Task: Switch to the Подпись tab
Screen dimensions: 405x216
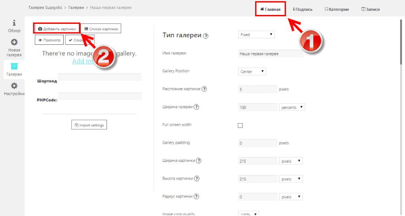Action: click(303, 9)
